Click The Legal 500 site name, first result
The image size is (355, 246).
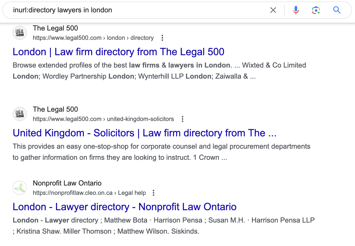point(55,28)
